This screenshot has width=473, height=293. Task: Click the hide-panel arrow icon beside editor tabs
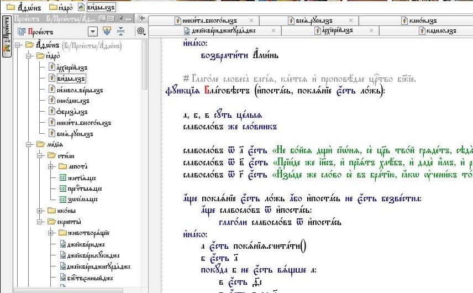[x=141, y=18]
